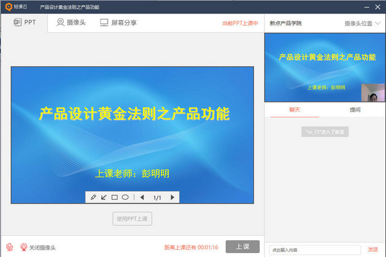Click the 当前PPT上课中 status text
This screenshot has height=257, width=386.
click(x=240, y=23)
